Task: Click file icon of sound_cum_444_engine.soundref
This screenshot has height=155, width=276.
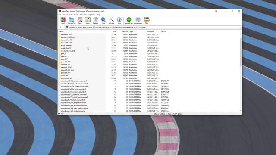Action: (60, 102)
